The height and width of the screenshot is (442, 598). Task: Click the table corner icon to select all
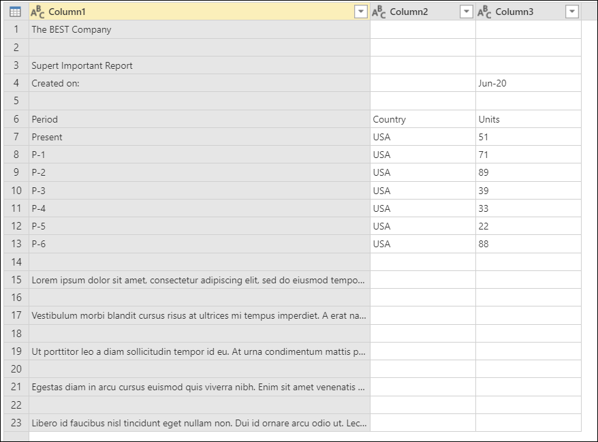pyautogui.click(x=12, y=12)
